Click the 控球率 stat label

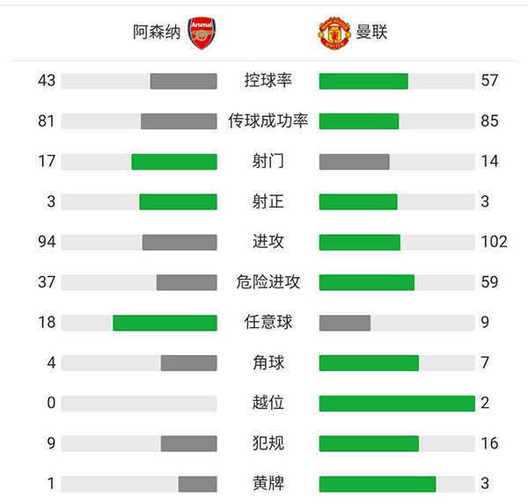[268, 81]
